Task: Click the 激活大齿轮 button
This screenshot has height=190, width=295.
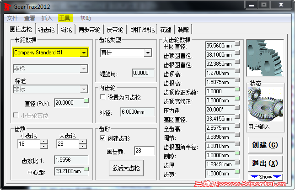Action: [126, 168]
